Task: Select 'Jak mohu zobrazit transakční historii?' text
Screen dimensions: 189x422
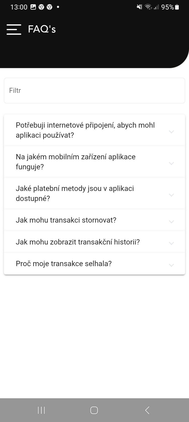Action: click(78, 242)
